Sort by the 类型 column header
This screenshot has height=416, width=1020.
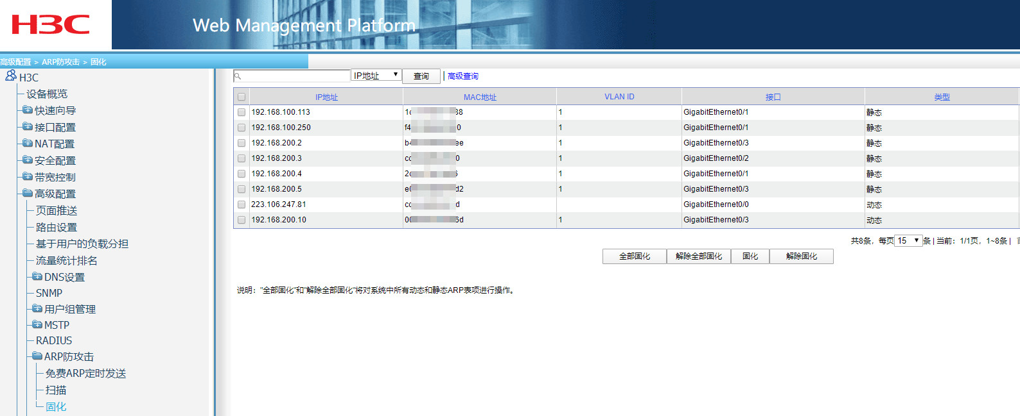pyautogui.click(x=942, y=97)
